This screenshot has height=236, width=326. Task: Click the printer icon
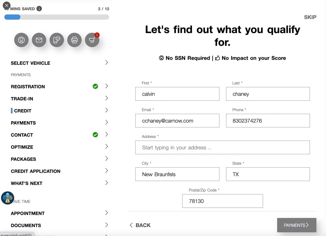pos(74,40)
